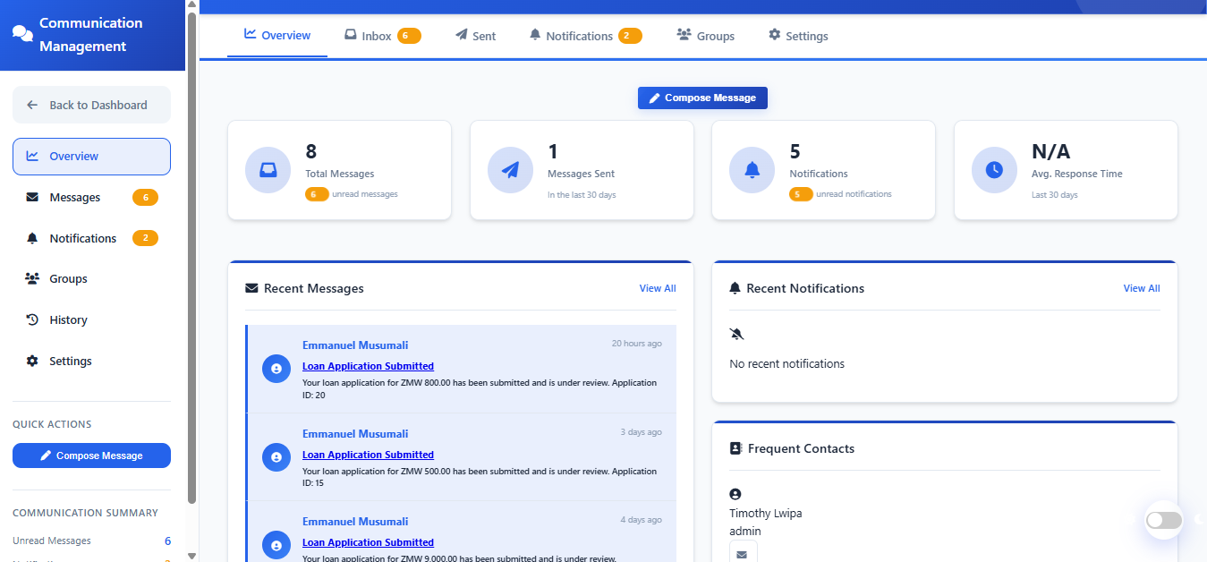Switch to the Sent tab

point(475,36)
